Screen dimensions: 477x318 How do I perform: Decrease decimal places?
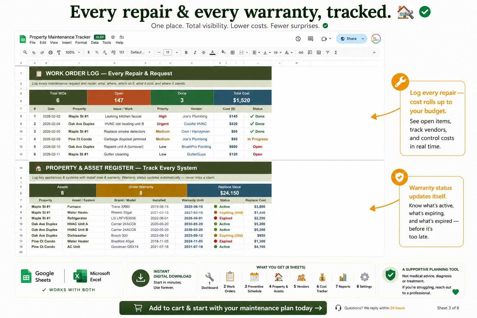coord(105,52)
